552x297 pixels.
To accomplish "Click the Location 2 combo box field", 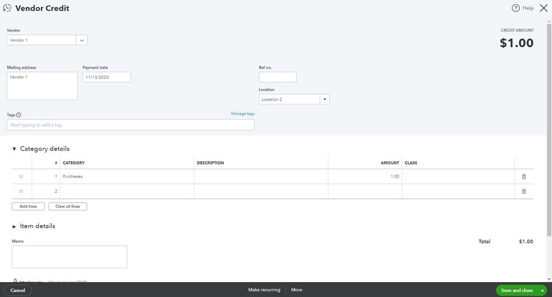I will 290,99.
